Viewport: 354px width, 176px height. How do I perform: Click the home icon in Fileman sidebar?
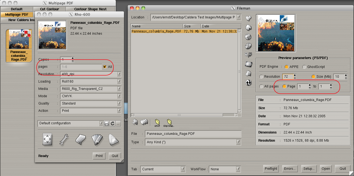(x=248, y=28)
